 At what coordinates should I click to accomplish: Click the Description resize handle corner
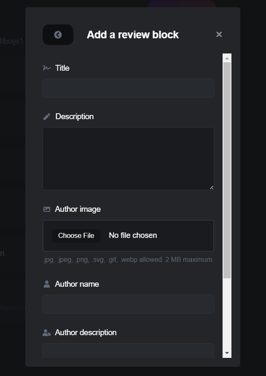pyautogui.click(x=211, y=187)
